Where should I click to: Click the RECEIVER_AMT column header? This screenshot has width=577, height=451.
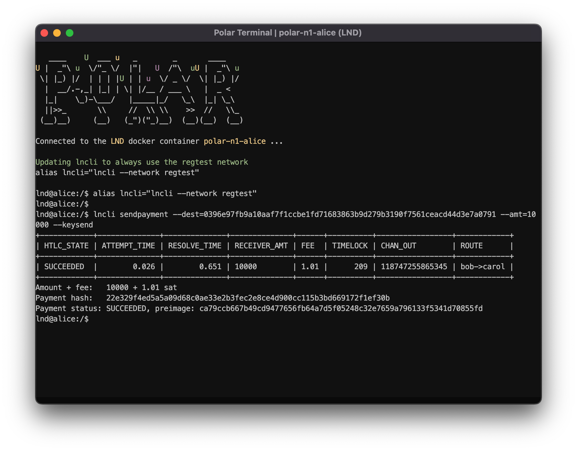[261, 246]
